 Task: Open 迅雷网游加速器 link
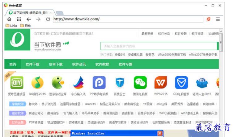[x=70, y=104]
